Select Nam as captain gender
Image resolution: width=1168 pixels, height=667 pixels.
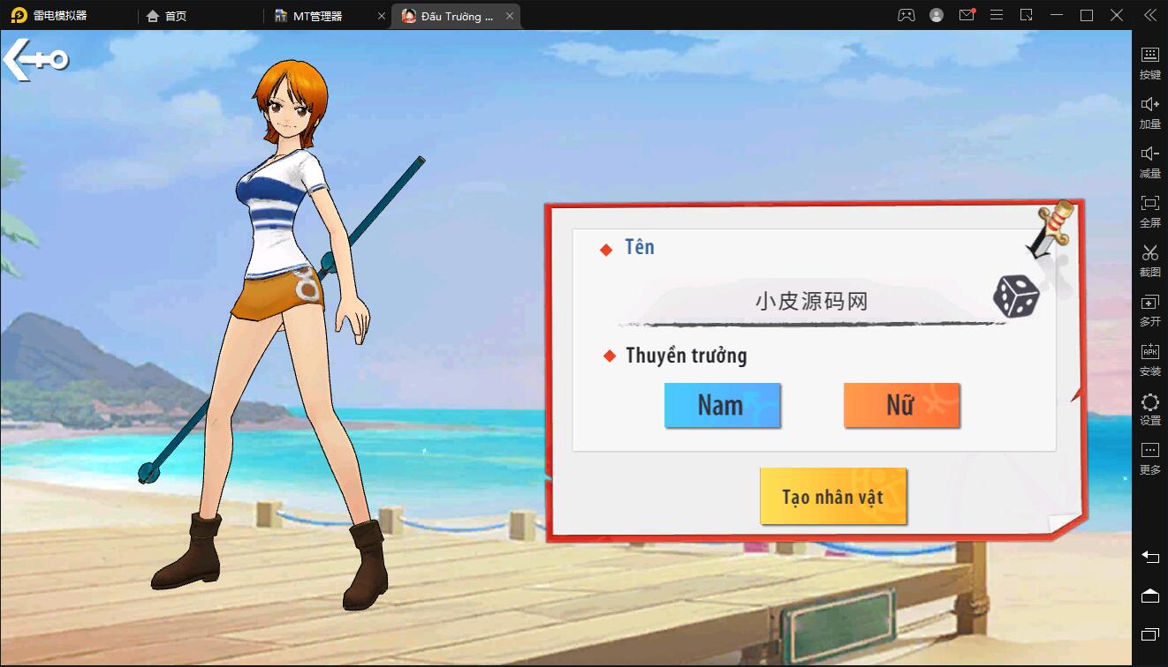click(x=723, y=405)
